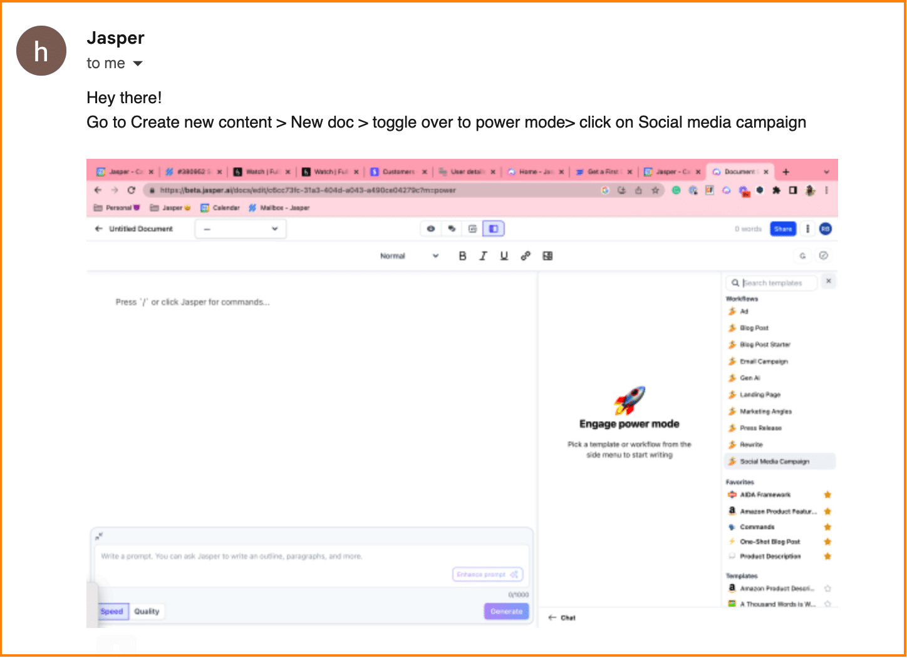Open a new browser tab with plus
Screen dimensions: 907x658
[x=786, y=171]
